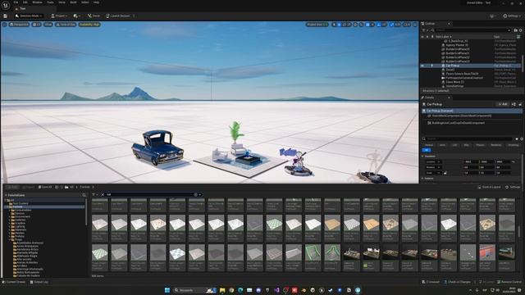This screenshot has height=295, width=525.
Task: Click the Launch Session button
Action: (x=117, y=16)
